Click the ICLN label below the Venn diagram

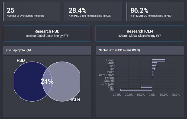point(76,100)
